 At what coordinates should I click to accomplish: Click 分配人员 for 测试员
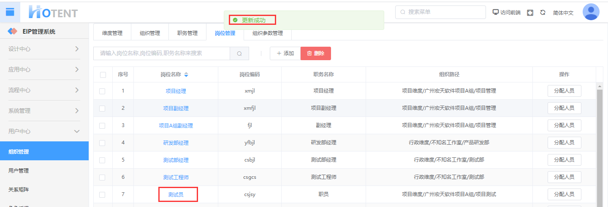click(x=564, y=194)
